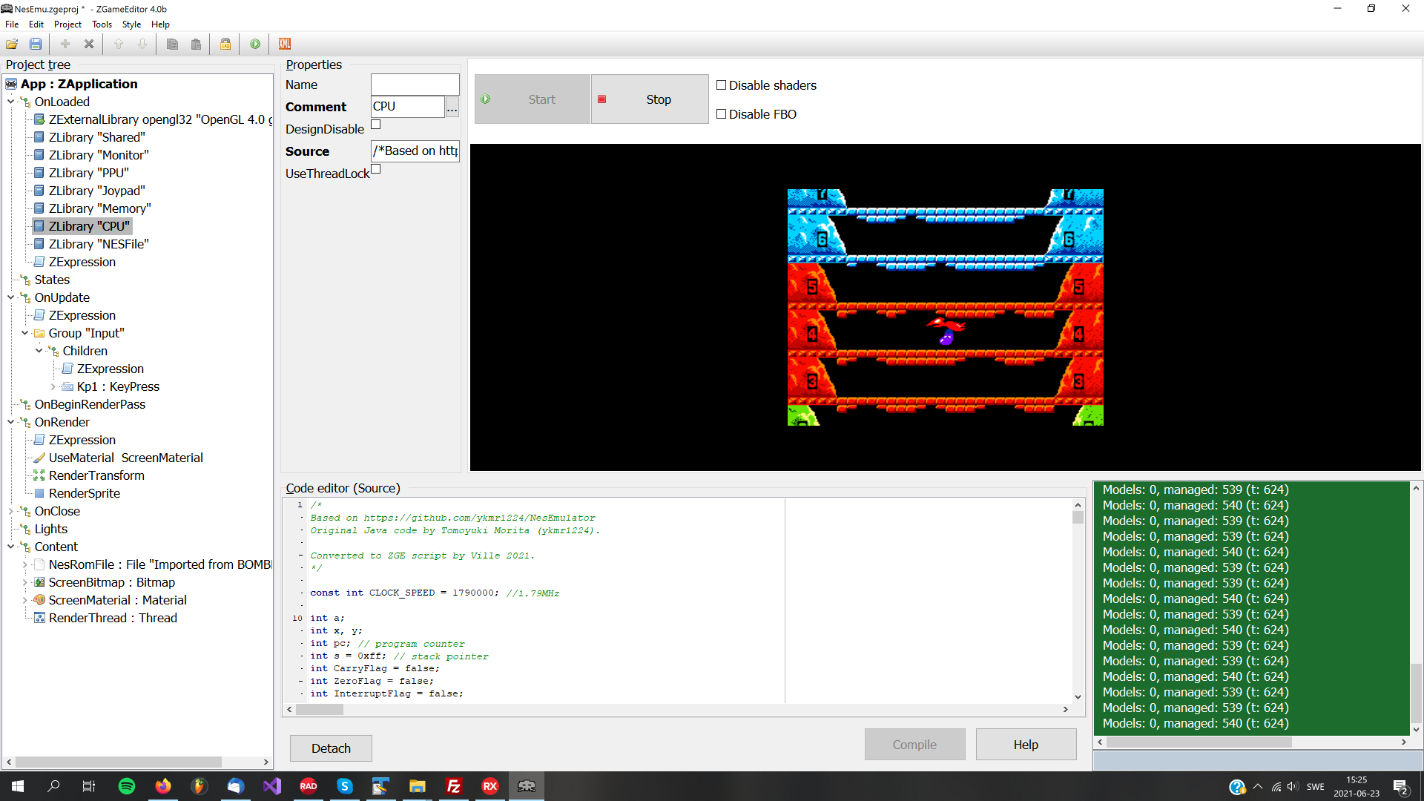Screen dimensions: 1424x801
Task: Toggle Disable shaders checkbox
Action: [x=721, y=85]
